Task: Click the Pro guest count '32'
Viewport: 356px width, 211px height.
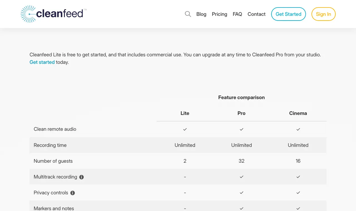Action: (x=241, y=161)
